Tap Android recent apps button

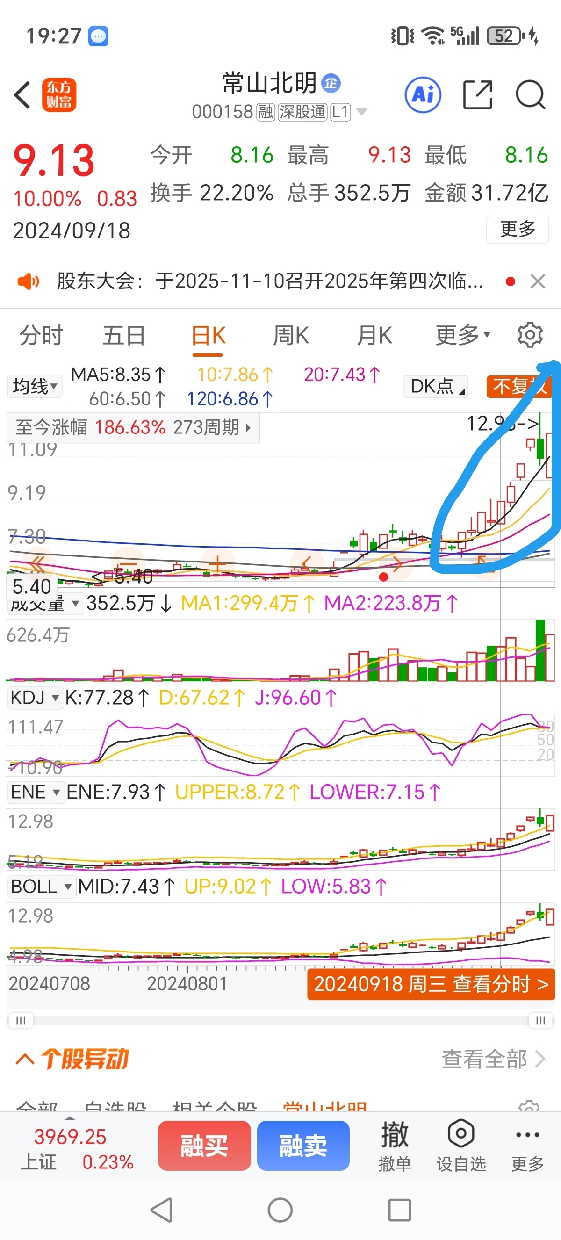point(399,1210)
